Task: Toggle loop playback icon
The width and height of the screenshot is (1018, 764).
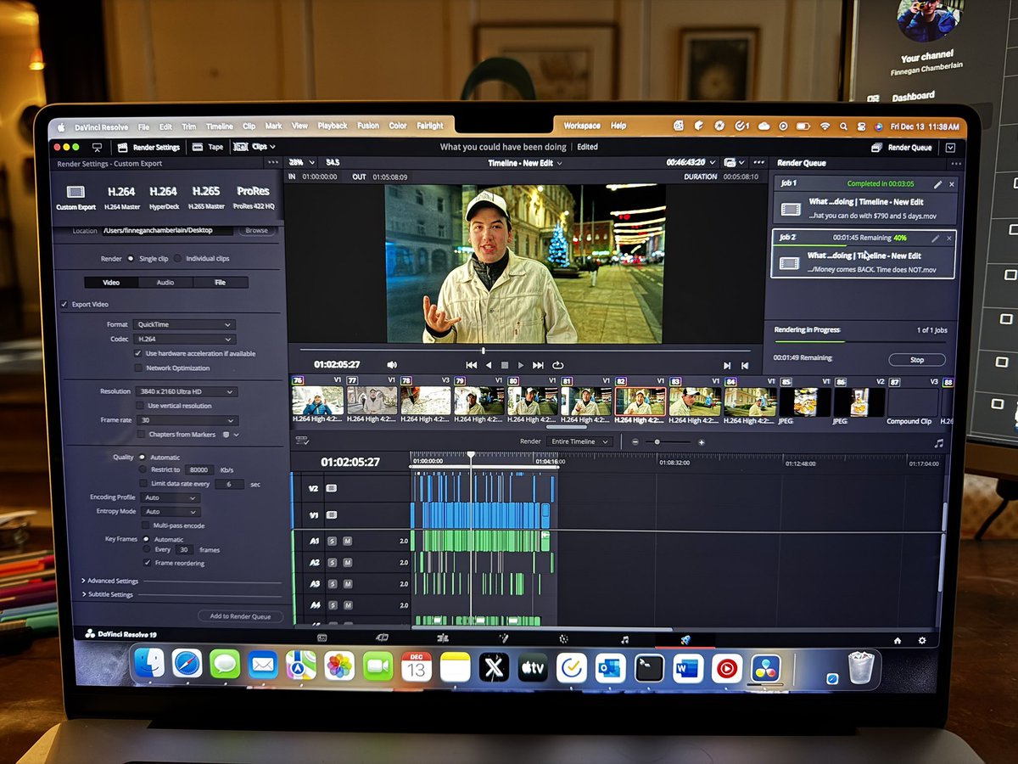Action: click(x=557, y=365)
